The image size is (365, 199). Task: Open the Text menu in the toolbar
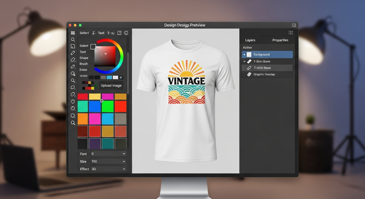(x=101, y=33)
